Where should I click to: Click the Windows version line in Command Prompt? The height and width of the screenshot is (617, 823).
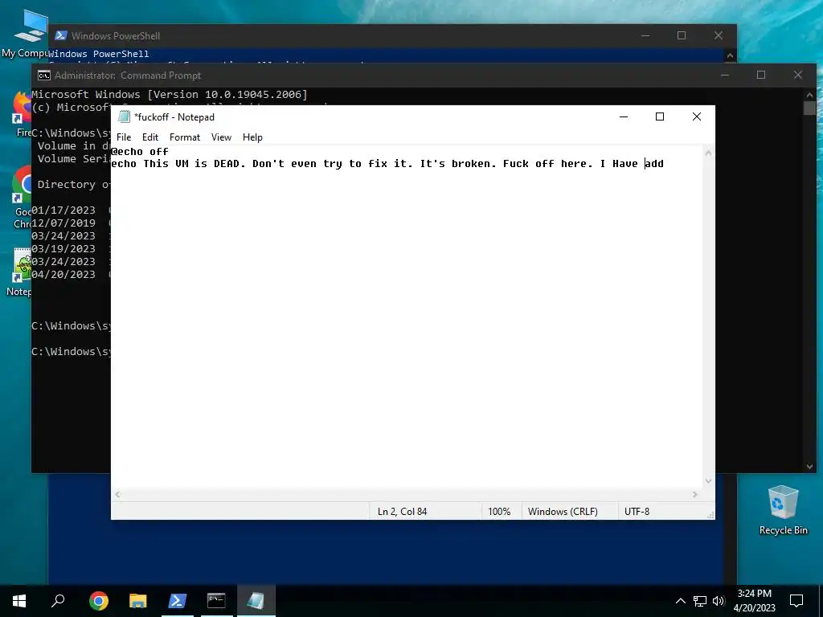point(170,95)
